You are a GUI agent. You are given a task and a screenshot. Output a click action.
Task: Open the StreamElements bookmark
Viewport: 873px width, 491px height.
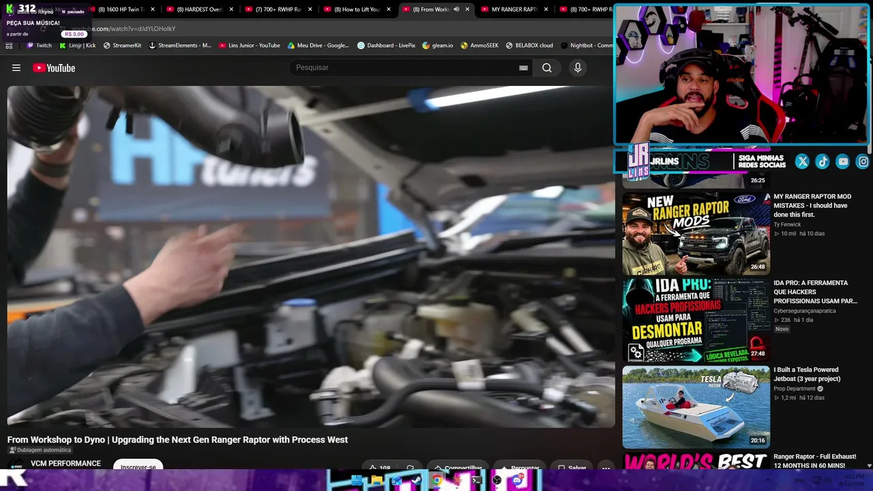pyautogui.click(x=180, y=46)
